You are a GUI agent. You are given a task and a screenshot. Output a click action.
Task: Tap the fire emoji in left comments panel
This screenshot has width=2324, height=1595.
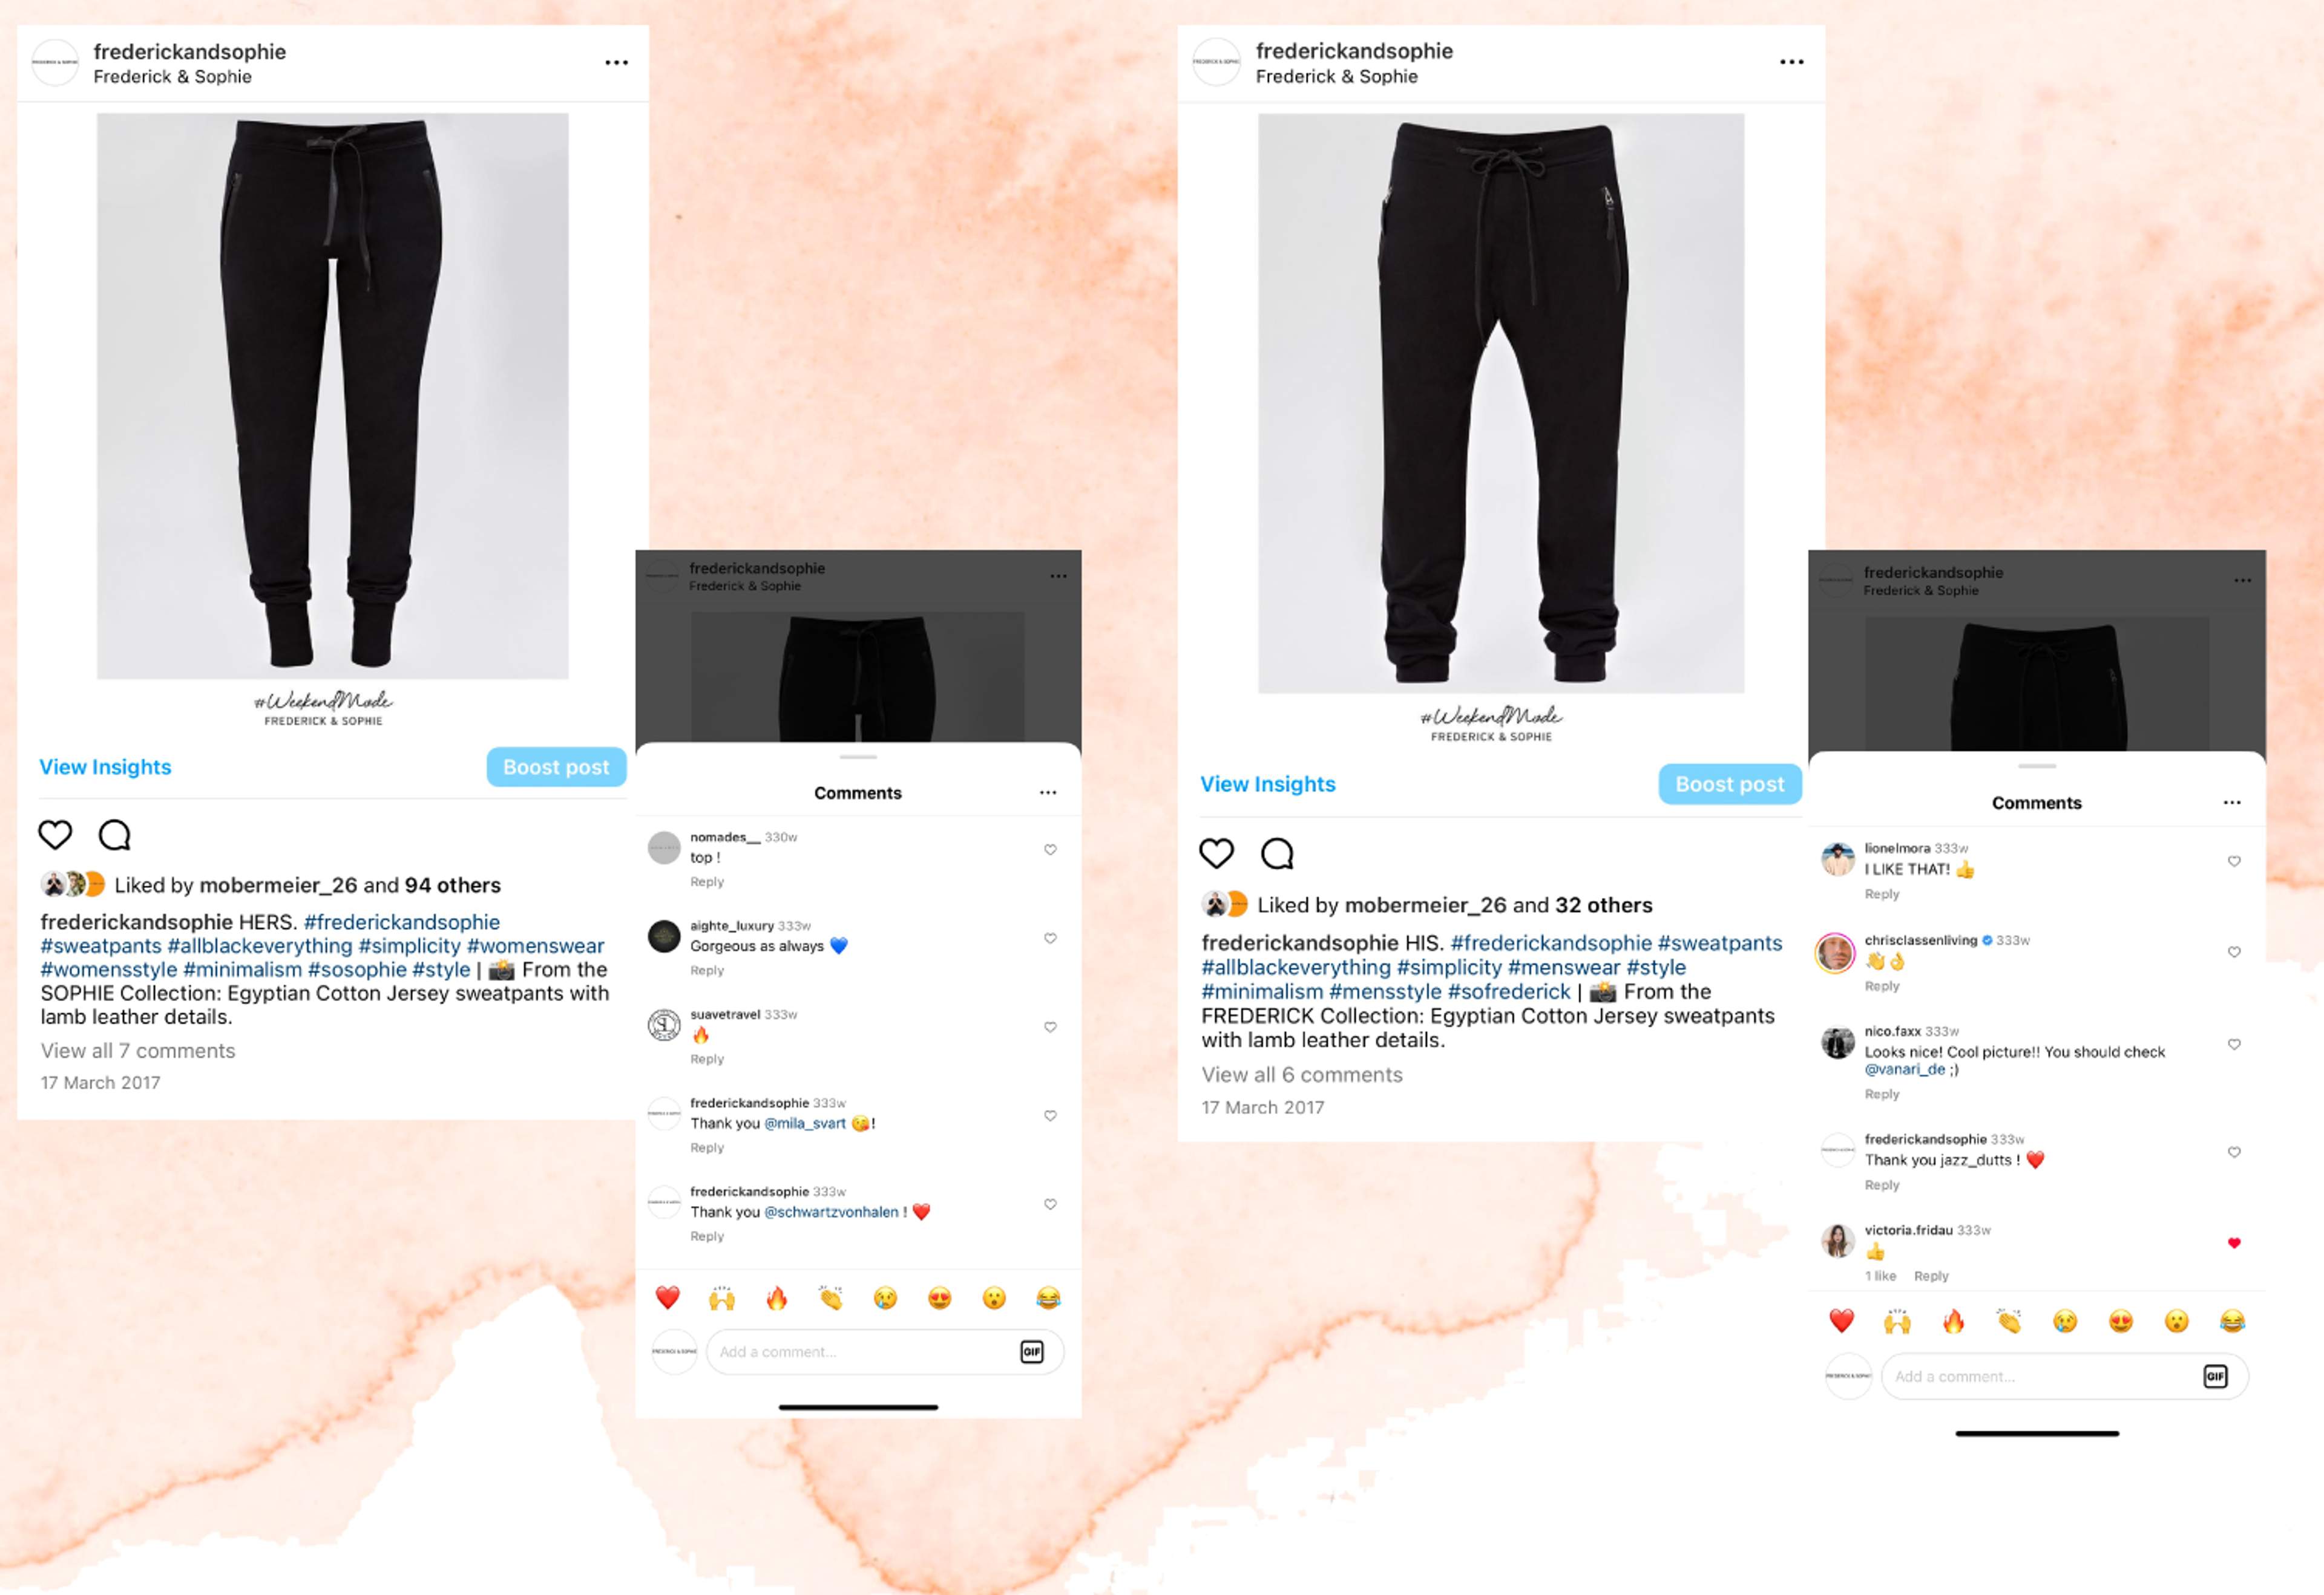(x=776, y=1298)
